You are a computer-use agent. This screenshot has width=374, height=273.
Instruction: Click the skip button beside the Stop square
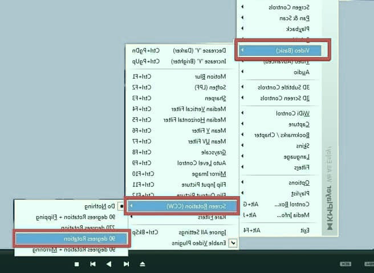pos(92,264)
